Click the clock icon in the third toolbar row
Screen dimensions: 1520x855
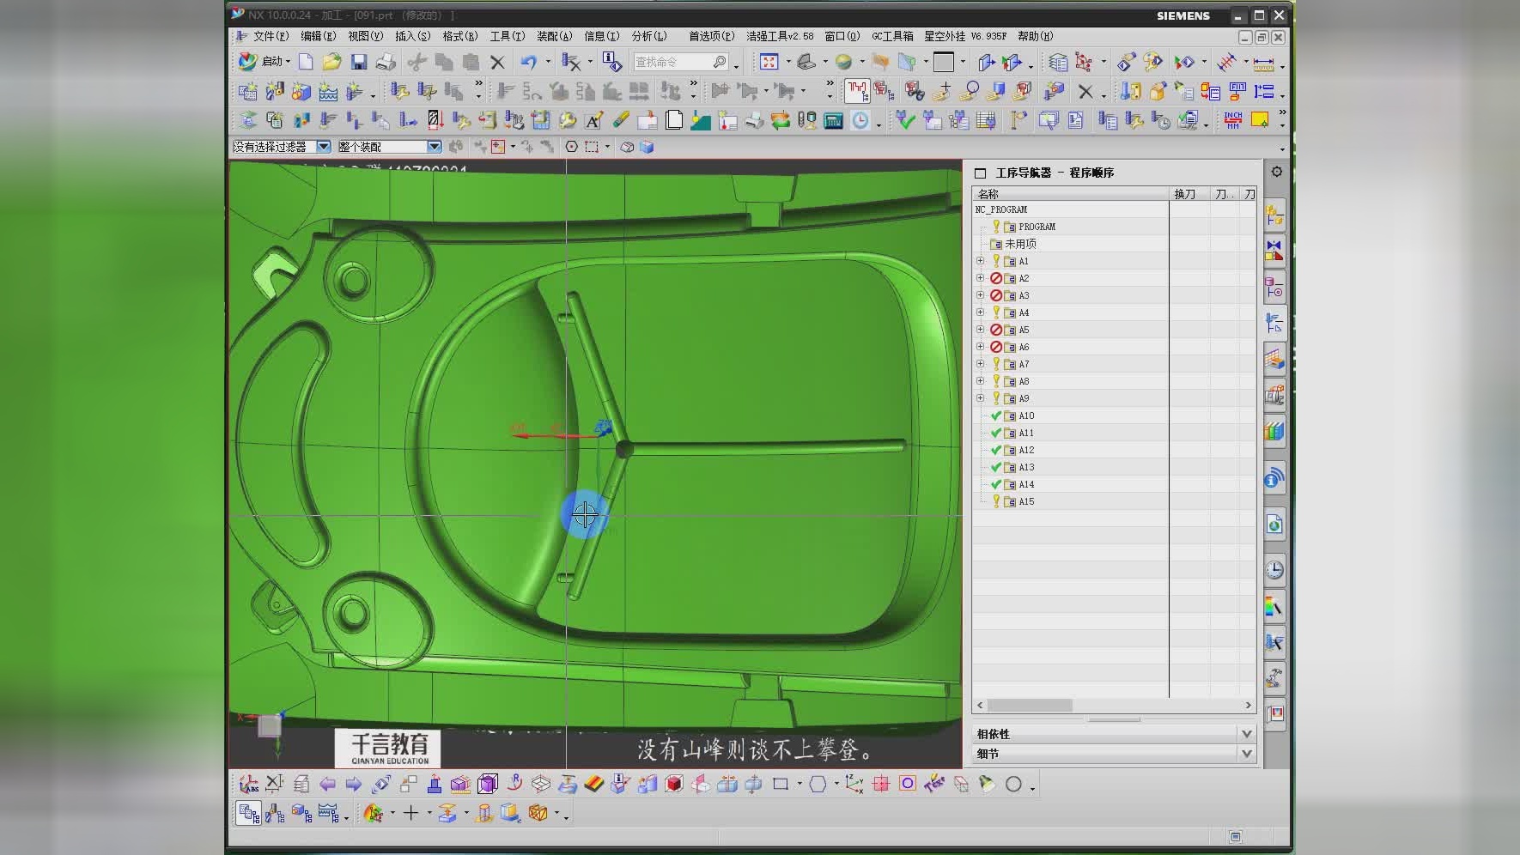(x=860, y=120)
